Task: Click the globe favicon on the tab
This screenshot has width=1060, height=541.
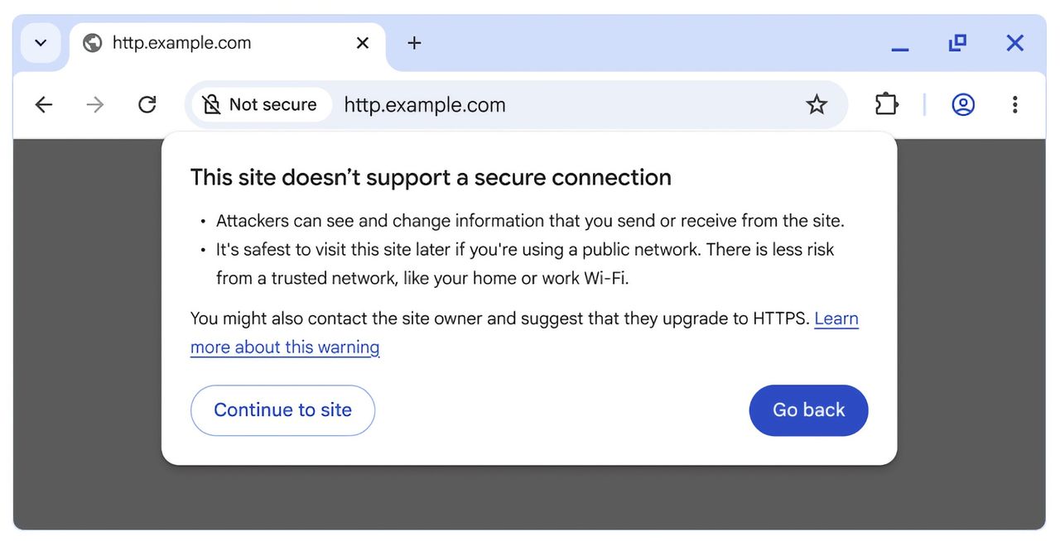Action: click(x=91, y=42)
